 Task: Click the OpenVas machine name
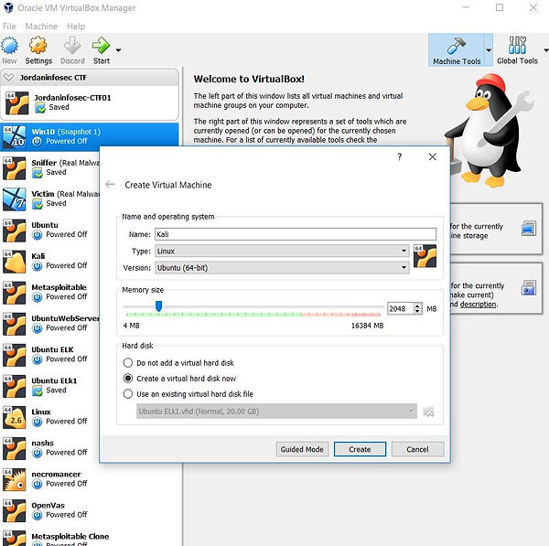pyautogui.click(x=48, y=506)
